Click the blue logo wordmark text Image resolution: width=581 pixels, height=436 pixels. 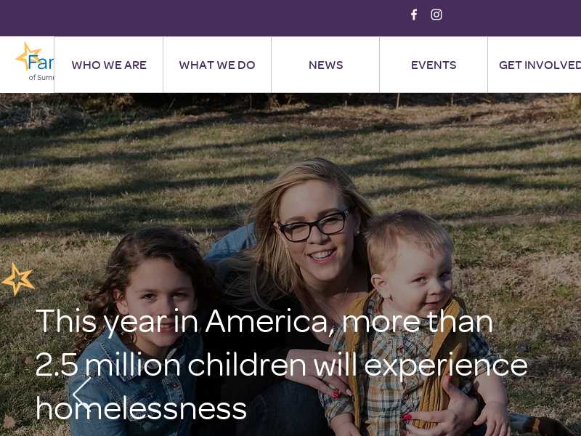click(x=41, y=62)
